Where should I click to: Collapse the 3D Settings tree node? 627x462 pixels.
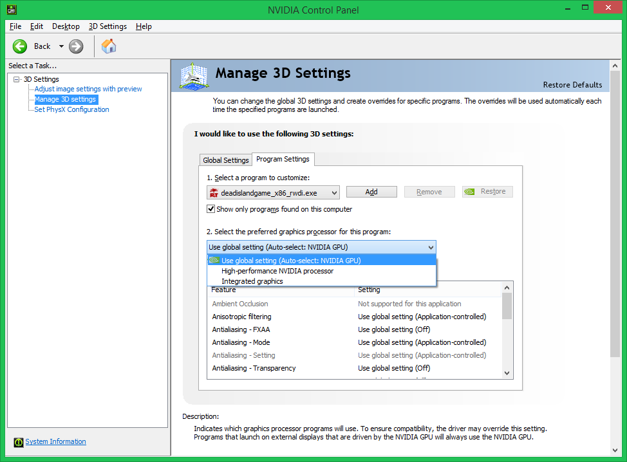[16, 79]
